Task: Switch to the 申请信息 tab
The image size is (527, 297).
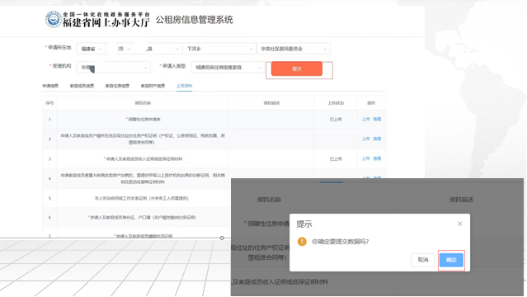Action: tap(50, 86)
